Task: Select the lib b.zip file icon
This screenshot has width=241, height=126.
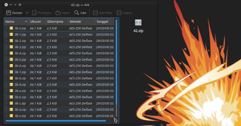Action: [11, 97]
